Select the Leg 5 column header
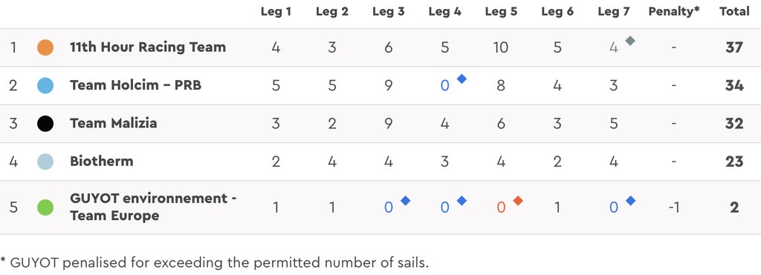The image size is (761, 275). [501, 12]
